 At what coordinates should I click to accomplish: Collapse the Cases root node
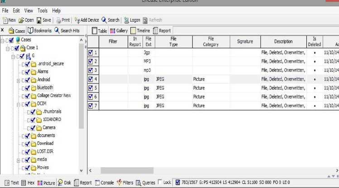[x=2, y=41]
